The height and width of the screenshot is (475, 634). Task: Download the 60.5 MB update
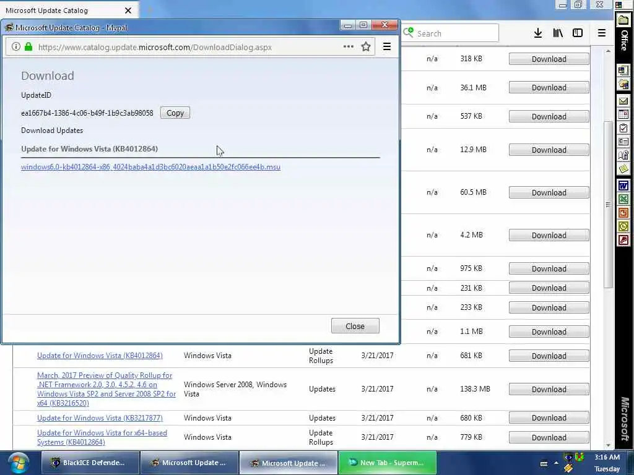[549, 193]
